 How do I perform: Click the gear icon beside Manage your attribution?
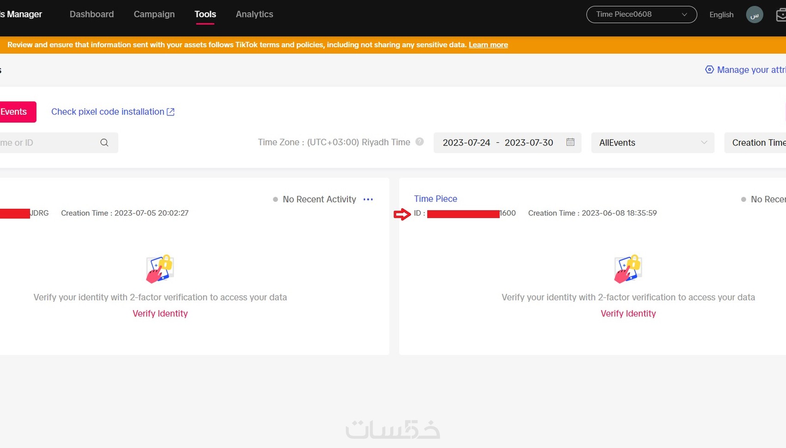[709, 70]
